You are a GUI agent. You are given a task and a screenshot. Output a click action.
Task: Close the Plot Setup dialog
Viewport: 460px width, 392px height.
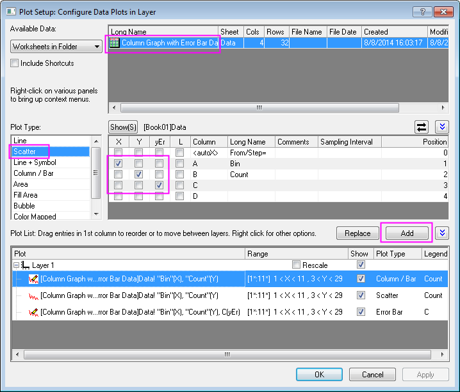pos(443,12)
